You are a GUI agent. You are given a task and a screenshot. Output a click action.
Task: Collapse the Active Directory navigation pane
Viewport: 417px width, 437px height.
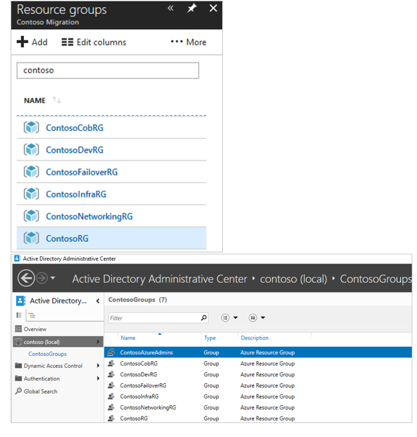point(98,301)
